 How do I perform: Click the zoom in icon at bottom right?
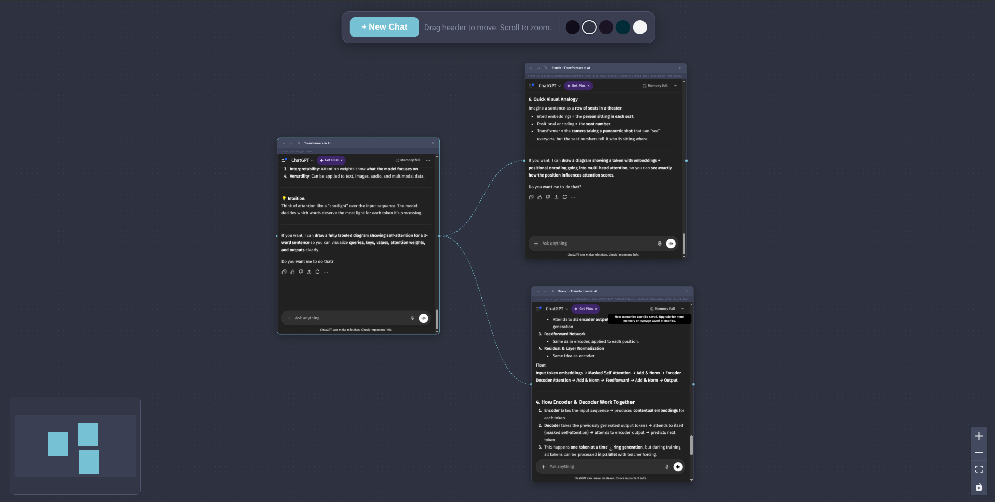coord(979,436)
